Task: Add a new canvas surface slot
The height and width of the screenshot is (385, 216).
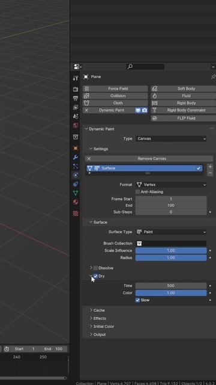Action: [210, 167]
